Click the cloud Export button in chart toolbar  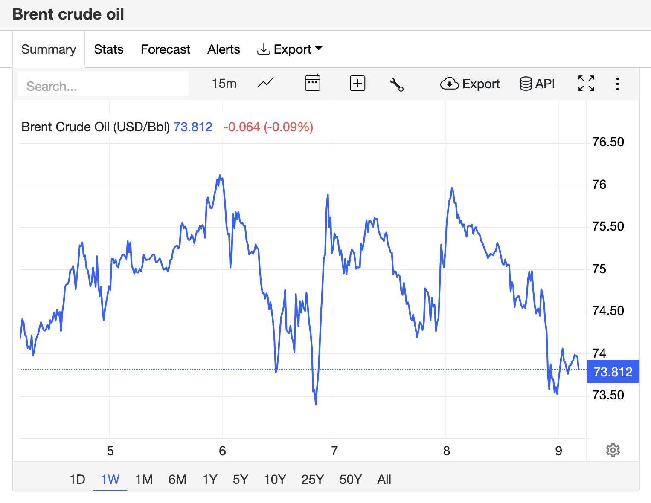coord(470,84)
